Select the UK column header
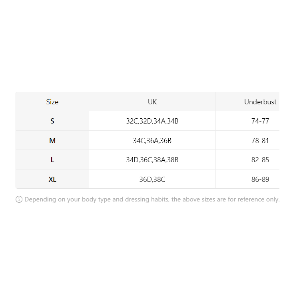The image size is (295, 295). coord(152,102)
